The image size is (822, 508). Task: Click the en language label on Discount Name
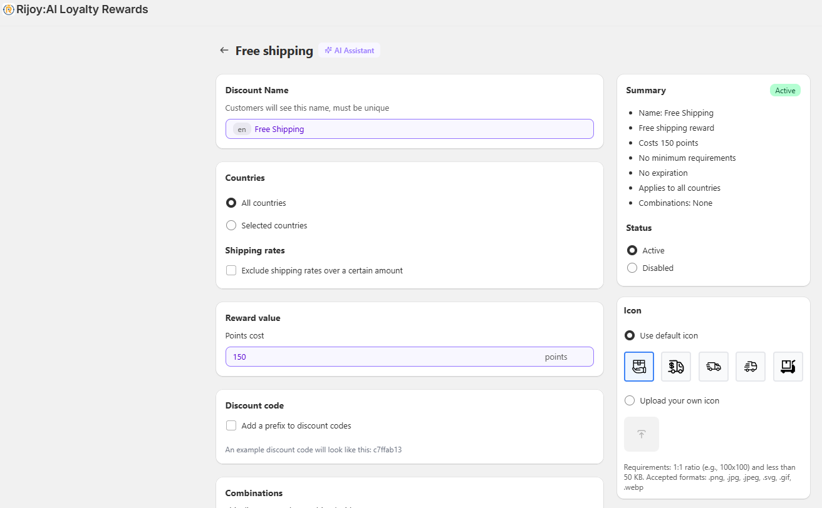coord(241,129)
